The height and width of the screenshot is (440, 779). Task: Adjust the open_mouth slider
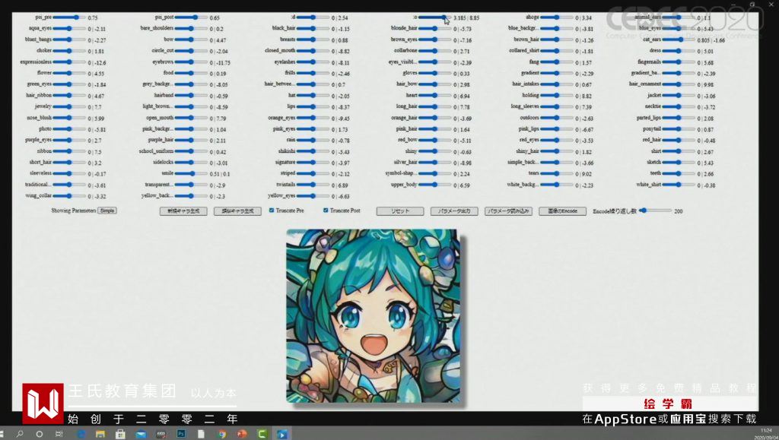click(x=191, y=118)
